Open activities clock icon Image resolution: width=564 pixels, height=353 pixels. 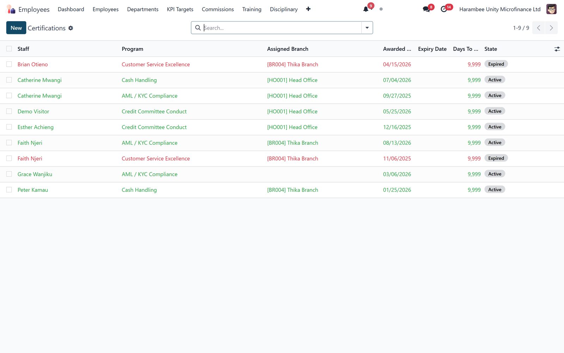[444, 9]
